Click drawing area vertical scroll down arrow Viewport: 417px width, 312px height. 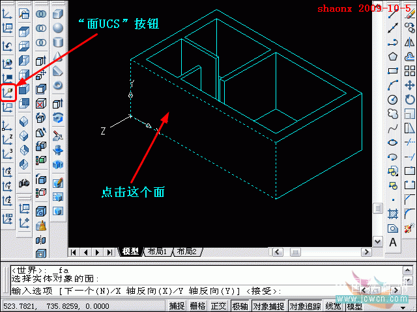tap(378, 241)
